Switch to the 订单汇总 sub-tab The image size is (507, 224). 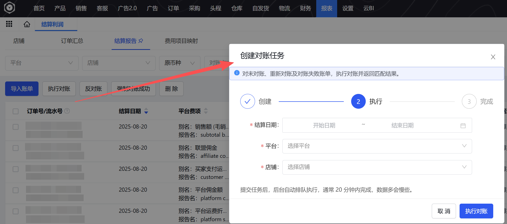point(72,41)
